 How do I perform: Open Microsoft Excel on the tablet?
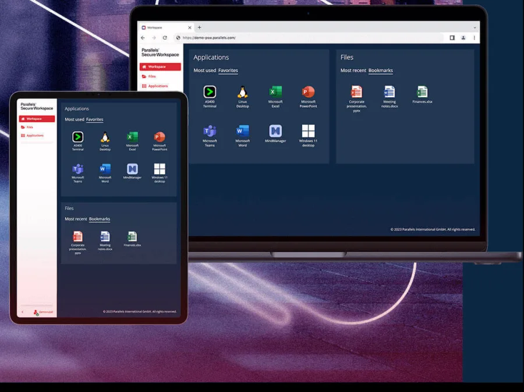(x=132, y=141)
